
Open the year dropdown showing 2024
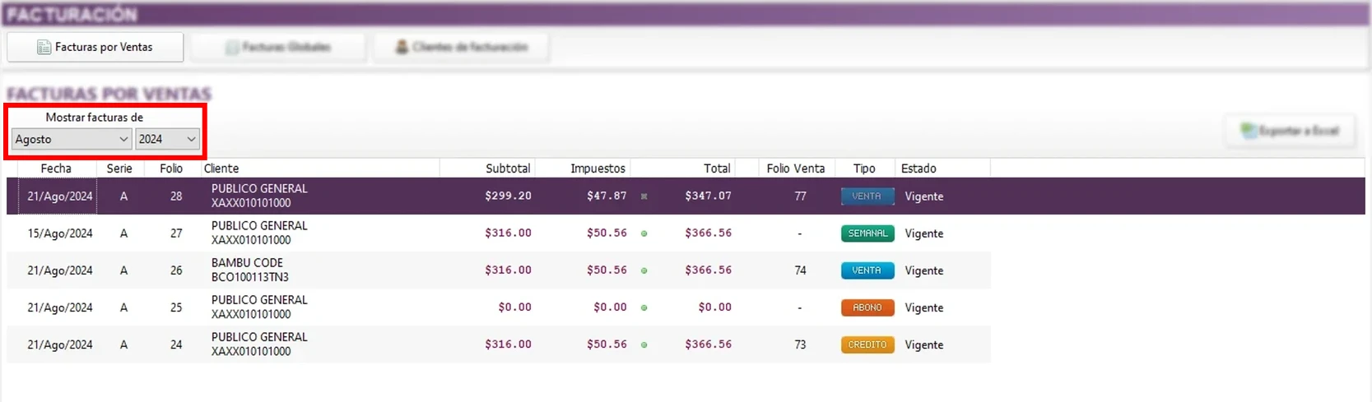(x=167, y=140)
